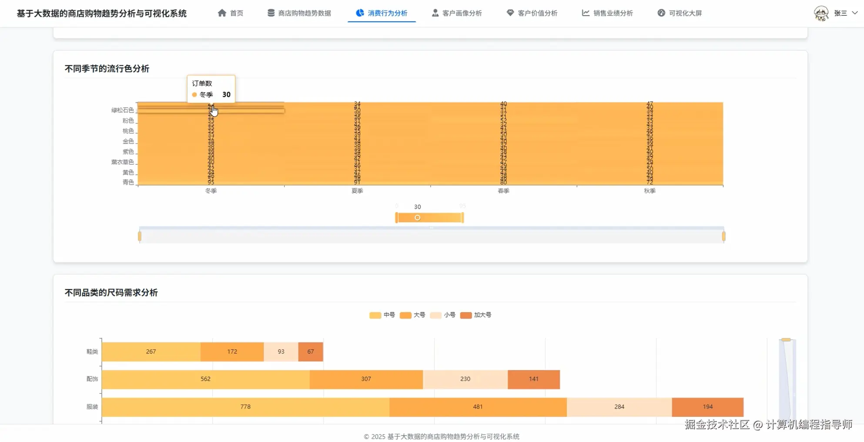
Task: Click the visual map indicator circle at 30
Action: 417,218
